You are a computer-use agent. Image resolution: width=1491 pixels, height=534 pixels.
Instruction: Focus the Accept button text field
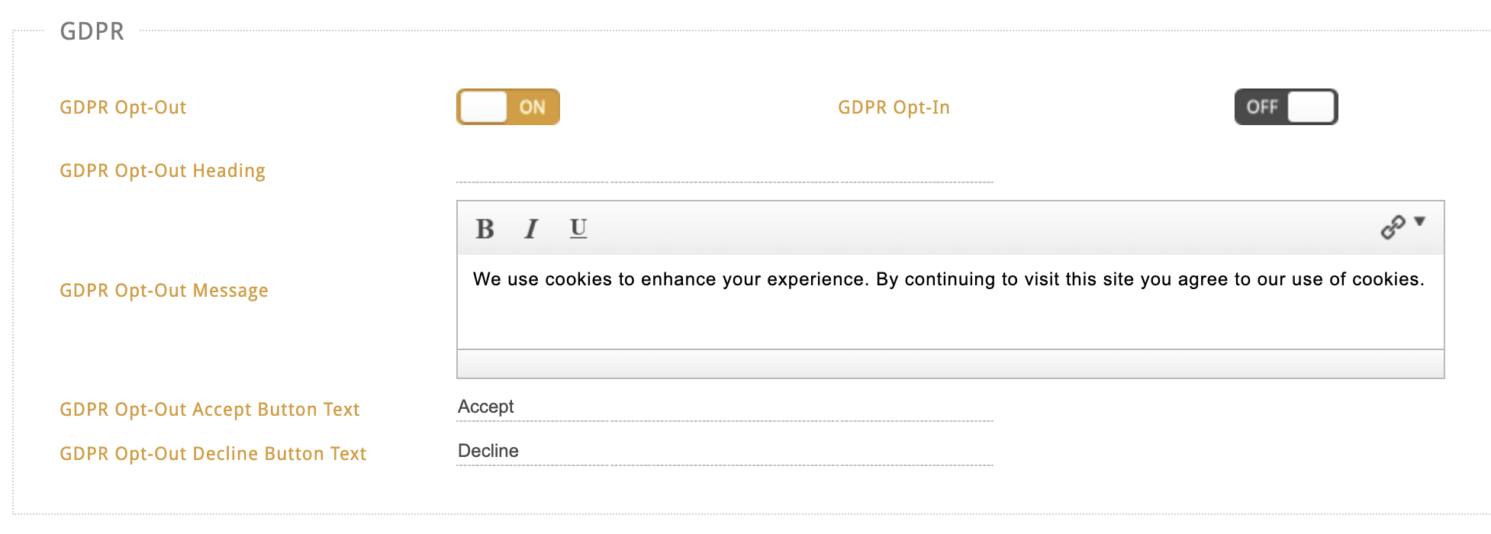pyautogui.click(x=724, y=407)
